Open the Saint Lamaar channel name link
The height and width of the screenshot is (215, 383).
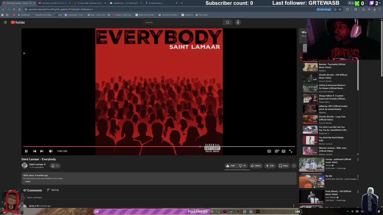pos(36,164)
